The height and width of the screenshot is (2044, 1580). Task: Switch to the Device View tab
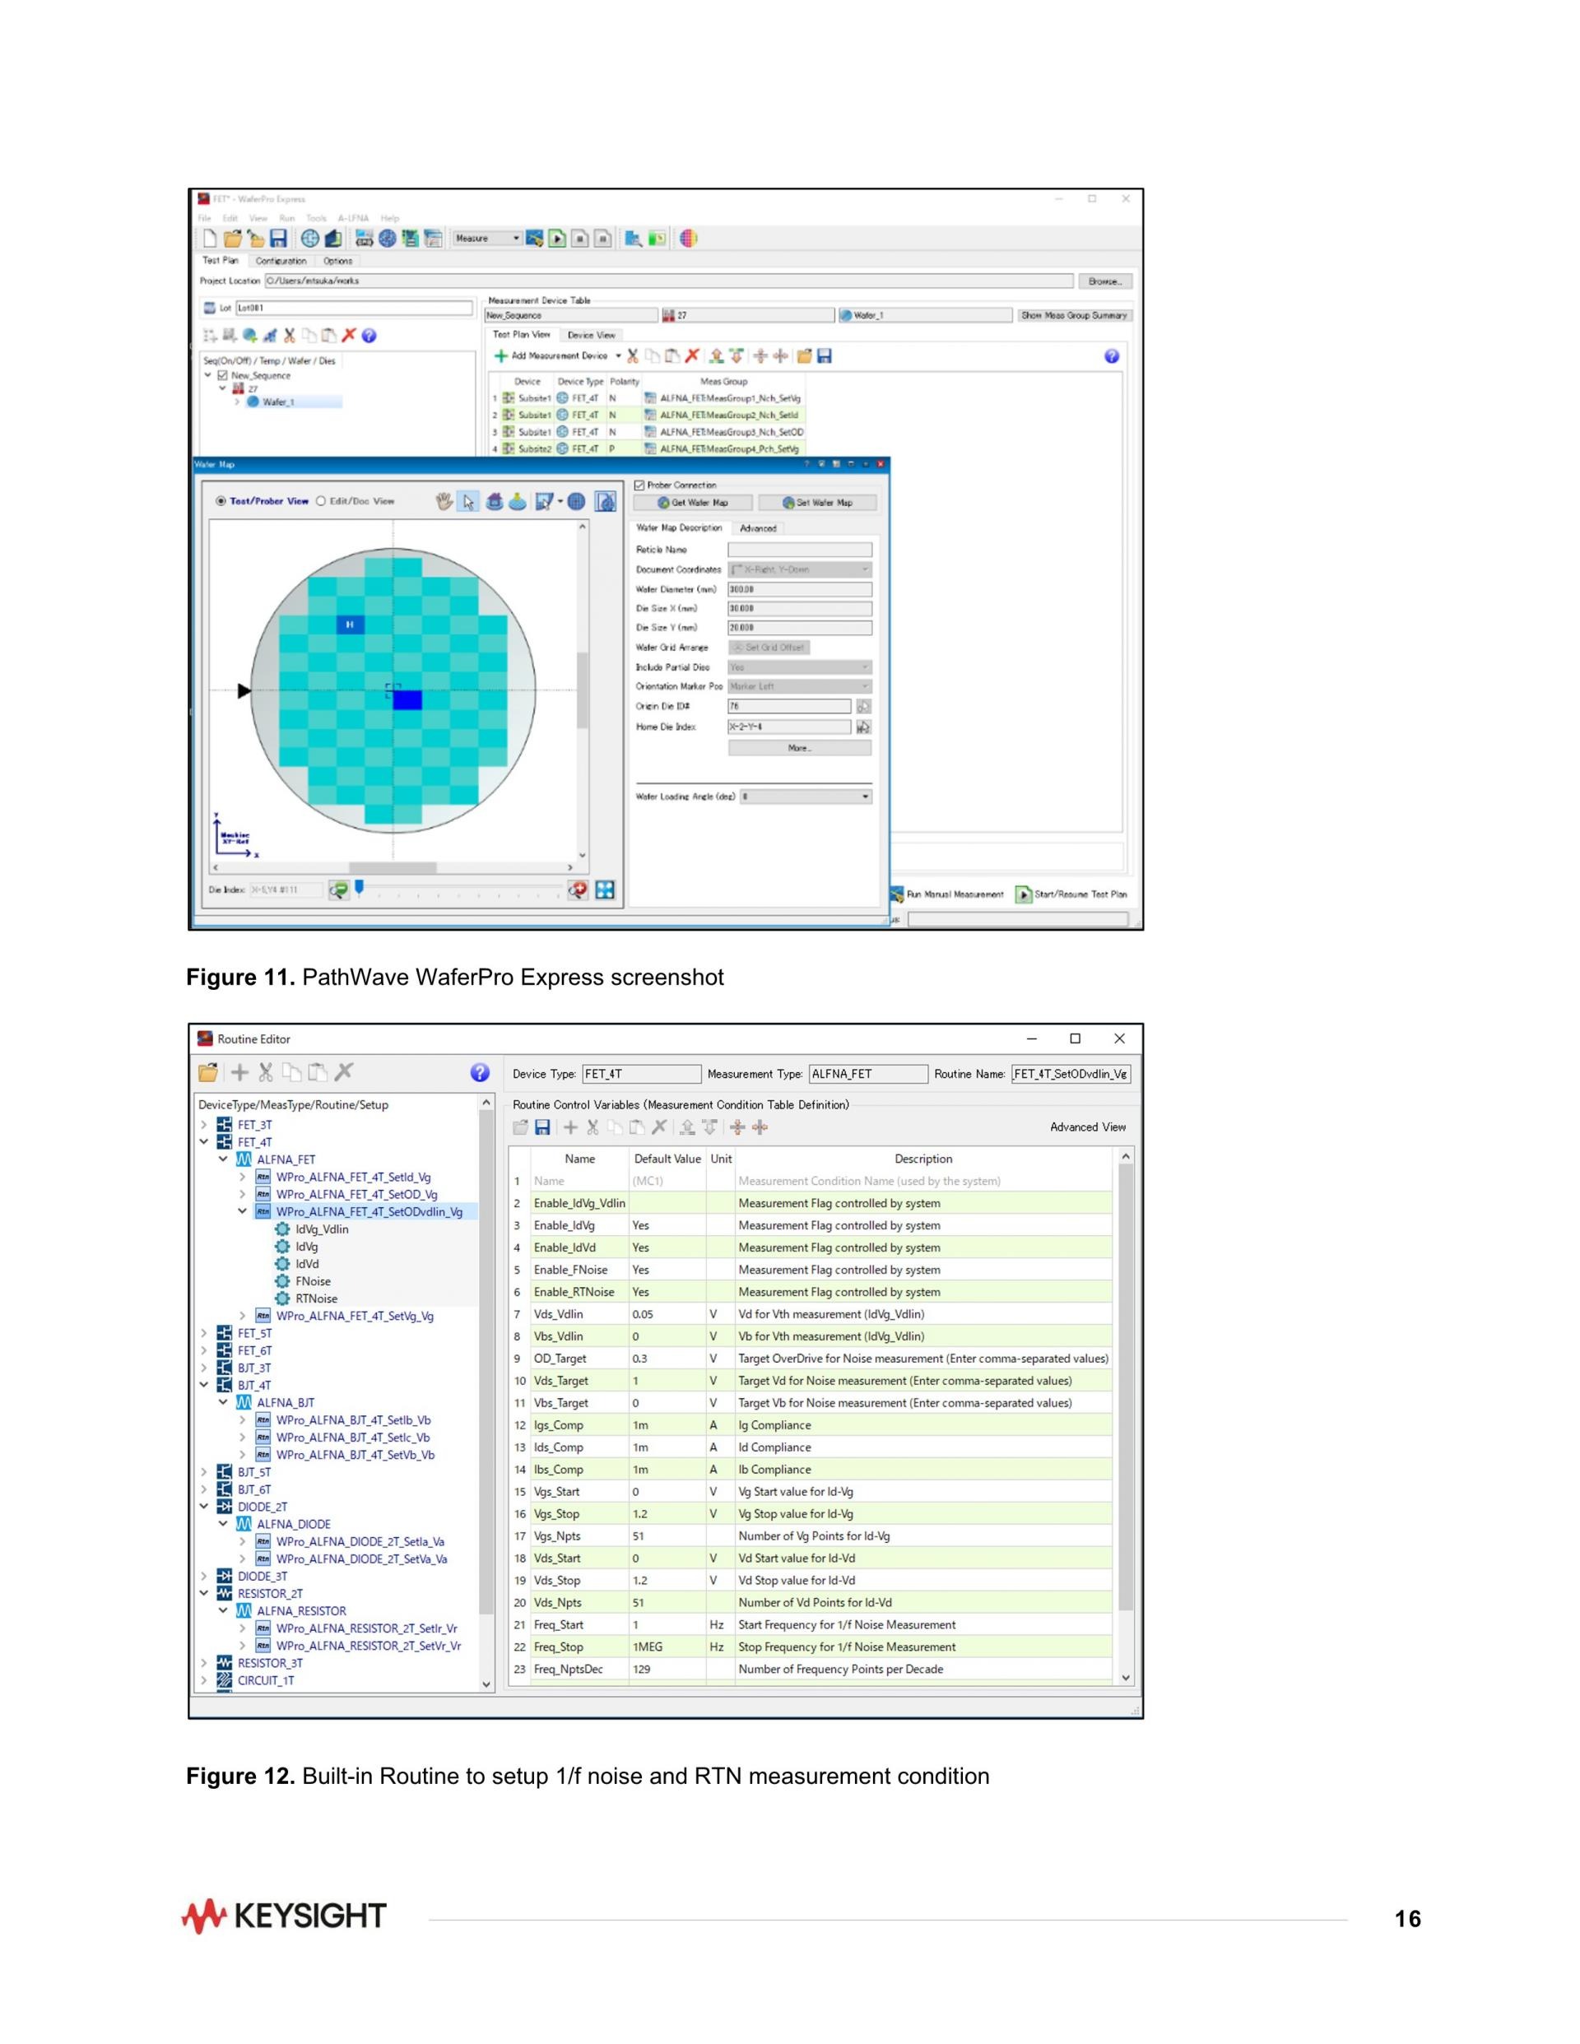[x=592, y=335]
